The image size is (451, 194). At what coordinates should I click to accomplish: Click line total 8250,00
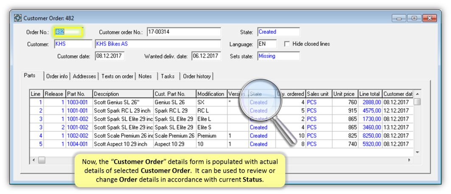coord(370,135)
